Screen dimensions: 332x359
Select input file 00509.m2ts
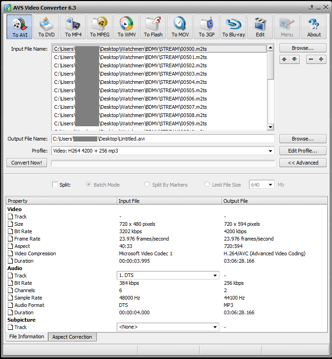point(160,124)
